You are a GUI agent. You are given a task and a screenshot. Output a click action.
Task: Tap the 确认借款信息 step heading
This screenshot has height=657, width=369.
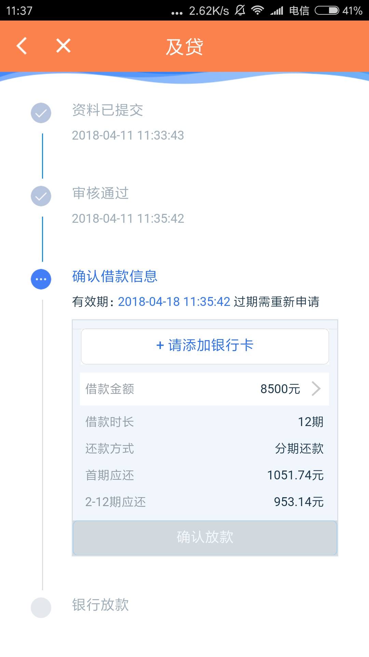[x=115, y=276]
